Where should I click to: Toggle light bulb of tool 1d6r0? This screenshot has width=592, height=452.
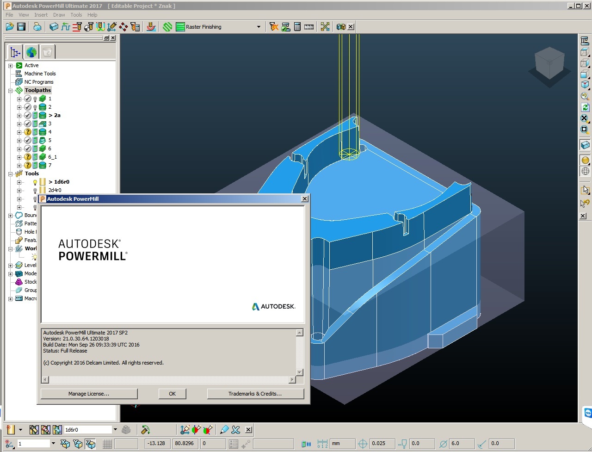pyautogui.click(x=35, y=182)
